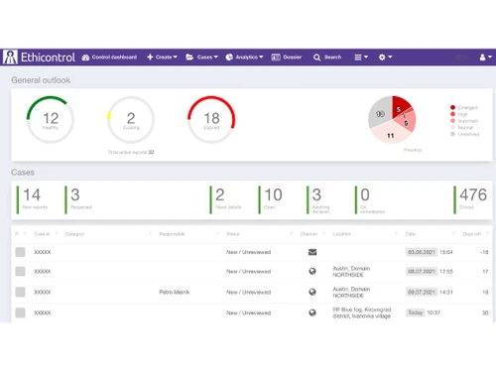Tick checkbox for the Petro Melnik case row
This screenshot has width=496, height=372.
click(20, 292)
